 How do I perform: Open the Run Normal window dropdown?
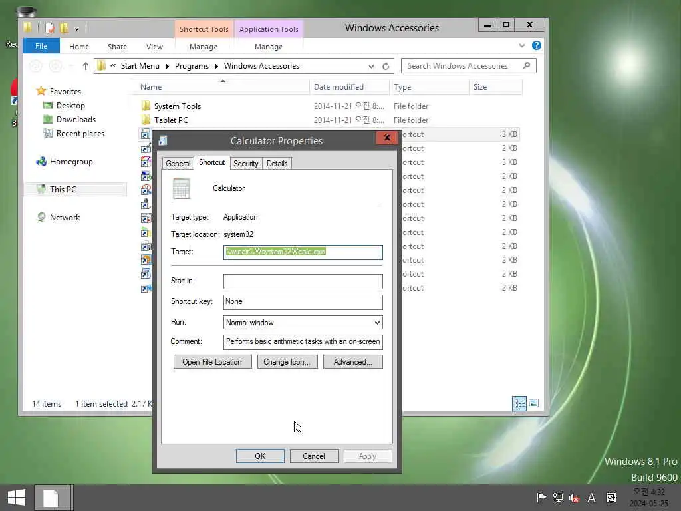303,323
